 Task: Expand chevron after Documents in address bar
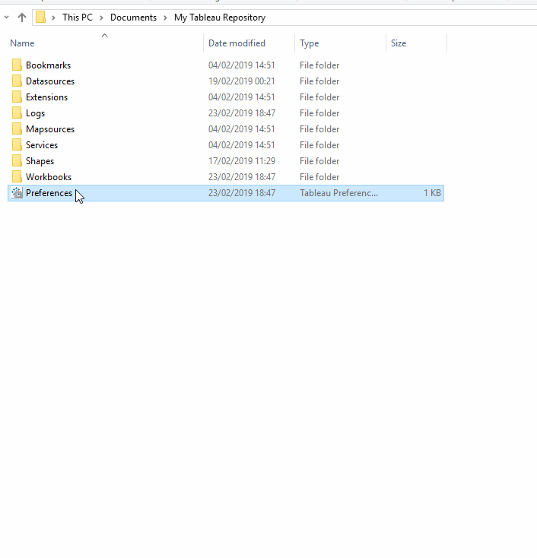(165, 17)
